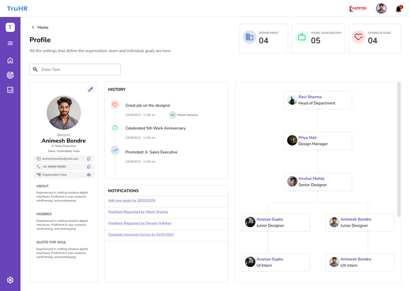Open the Department stat card
The height and width of the screenshot is (291, 410).
263,38
